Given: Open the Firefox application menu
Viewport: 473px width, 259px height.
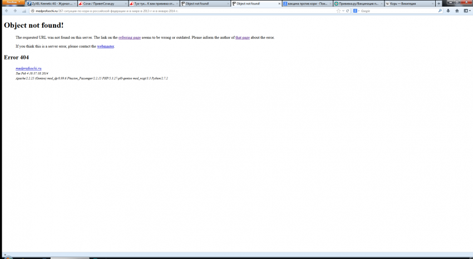Looking at the screenshot, I should tap(12, 3).
